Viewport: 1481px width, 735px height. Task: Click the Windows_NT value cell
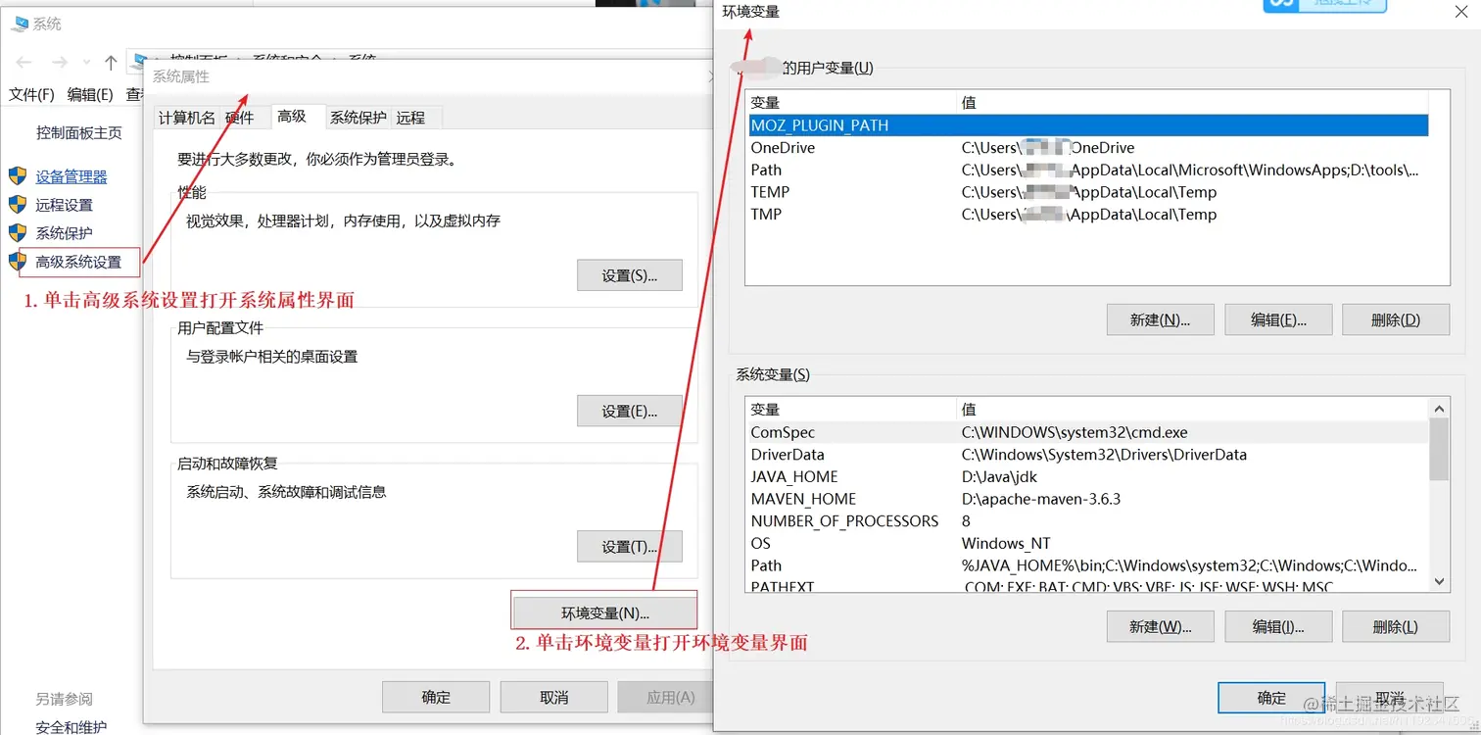click(1006, 543)
